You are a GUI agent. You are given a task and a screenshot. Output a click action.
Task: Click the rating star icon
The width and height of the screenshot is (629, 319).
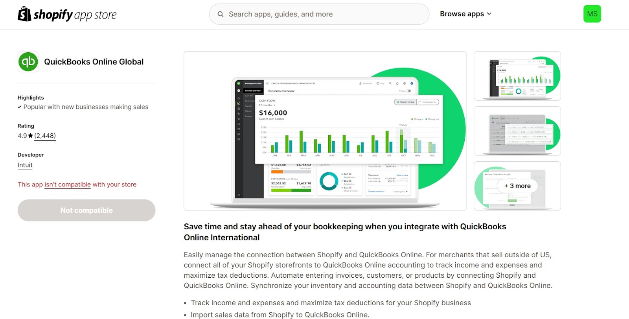pyautogui.click(x=31, y=136)
